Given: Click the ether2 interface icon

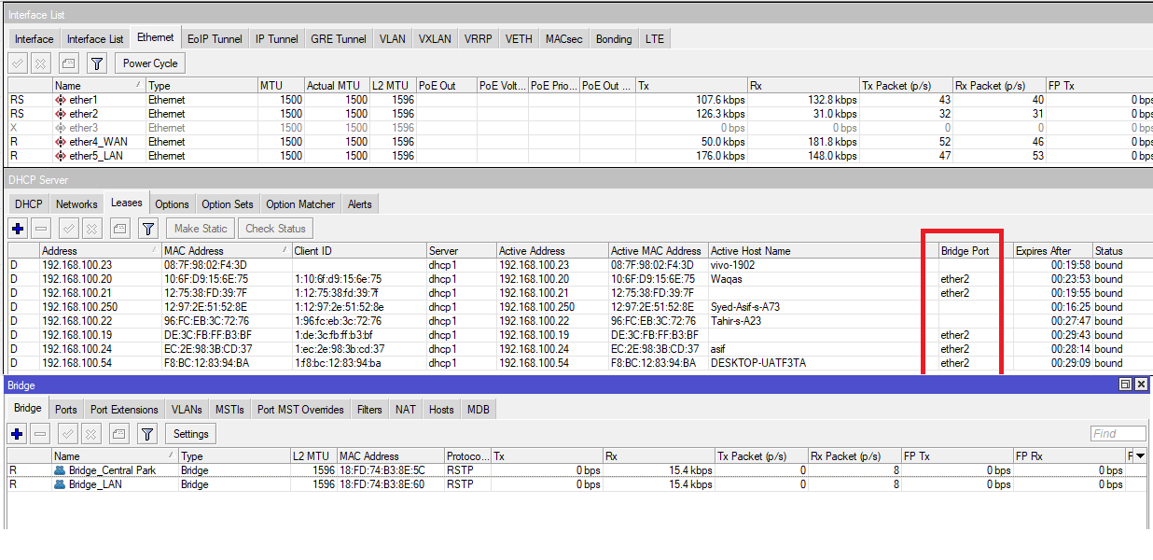Looking at the screenshot, I should (x=61, y=114).
